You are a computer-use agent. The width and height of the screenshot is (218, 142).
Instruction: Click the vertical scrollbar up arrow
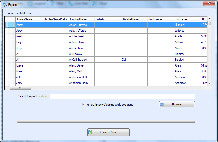coord(210,19)
